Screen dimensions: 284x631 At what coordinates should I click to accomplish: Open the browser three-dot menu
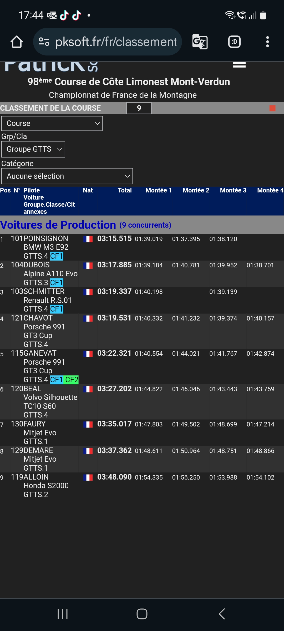point(267,42)
